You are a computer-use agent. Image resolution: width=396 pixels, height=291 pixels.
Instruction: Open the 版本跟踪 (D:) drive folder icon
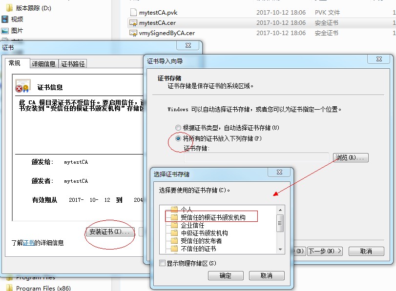(x=9, y=8)
